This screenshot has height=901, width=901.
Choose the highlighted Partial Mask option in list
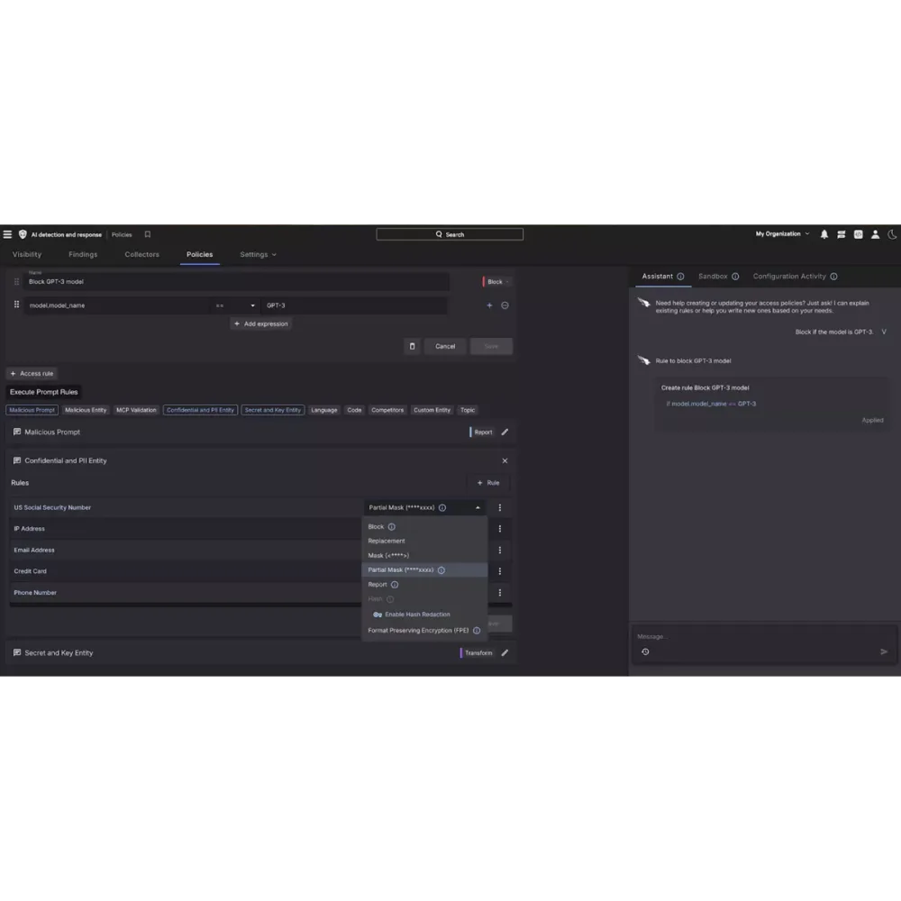pos(424,570)
